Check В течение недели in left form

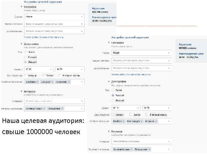coord(60,75)
